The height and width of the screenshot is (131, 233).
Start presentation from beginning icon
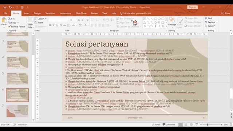click(x=22, y=7)
